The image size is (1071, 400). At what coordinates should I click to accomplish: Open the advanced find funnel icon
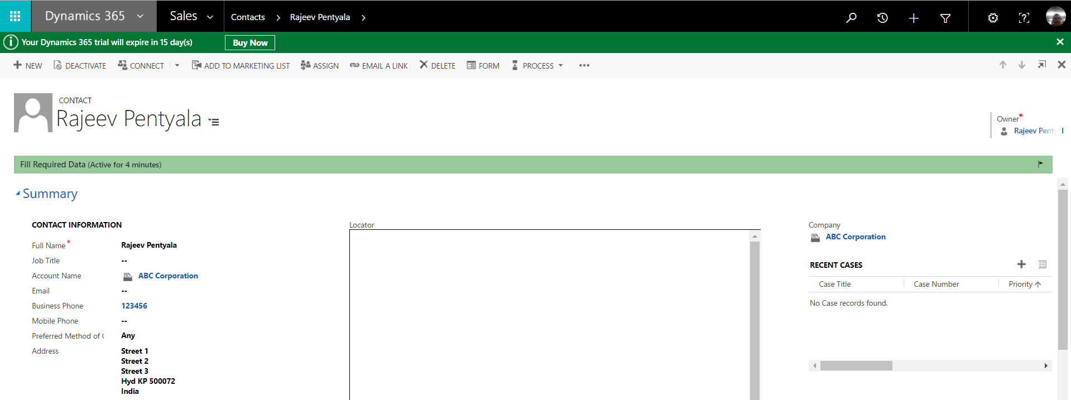[x=945, y=18]
